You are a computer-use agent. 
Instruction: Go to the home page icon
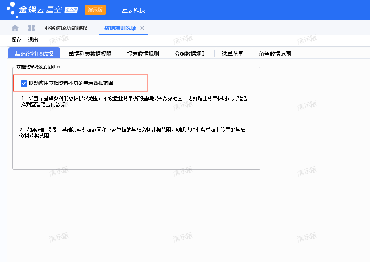click(15, 28)
